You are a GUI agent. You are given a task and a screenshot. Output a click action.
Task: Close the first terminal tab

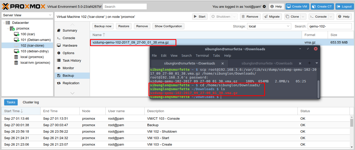tap(223, 63)
